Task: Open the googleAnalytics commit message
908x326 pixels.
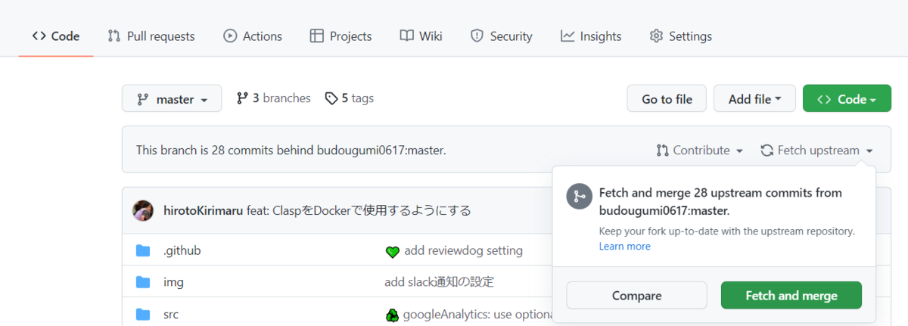Action: [477, 314]
